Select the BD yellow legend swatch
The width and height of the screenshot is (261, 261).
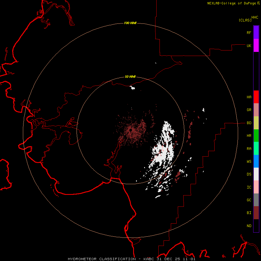256,123
